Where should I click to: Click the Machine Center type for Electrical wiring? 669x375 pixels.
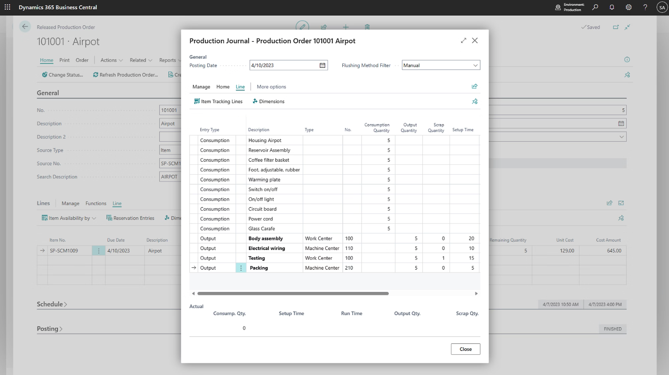pos(322,248)
